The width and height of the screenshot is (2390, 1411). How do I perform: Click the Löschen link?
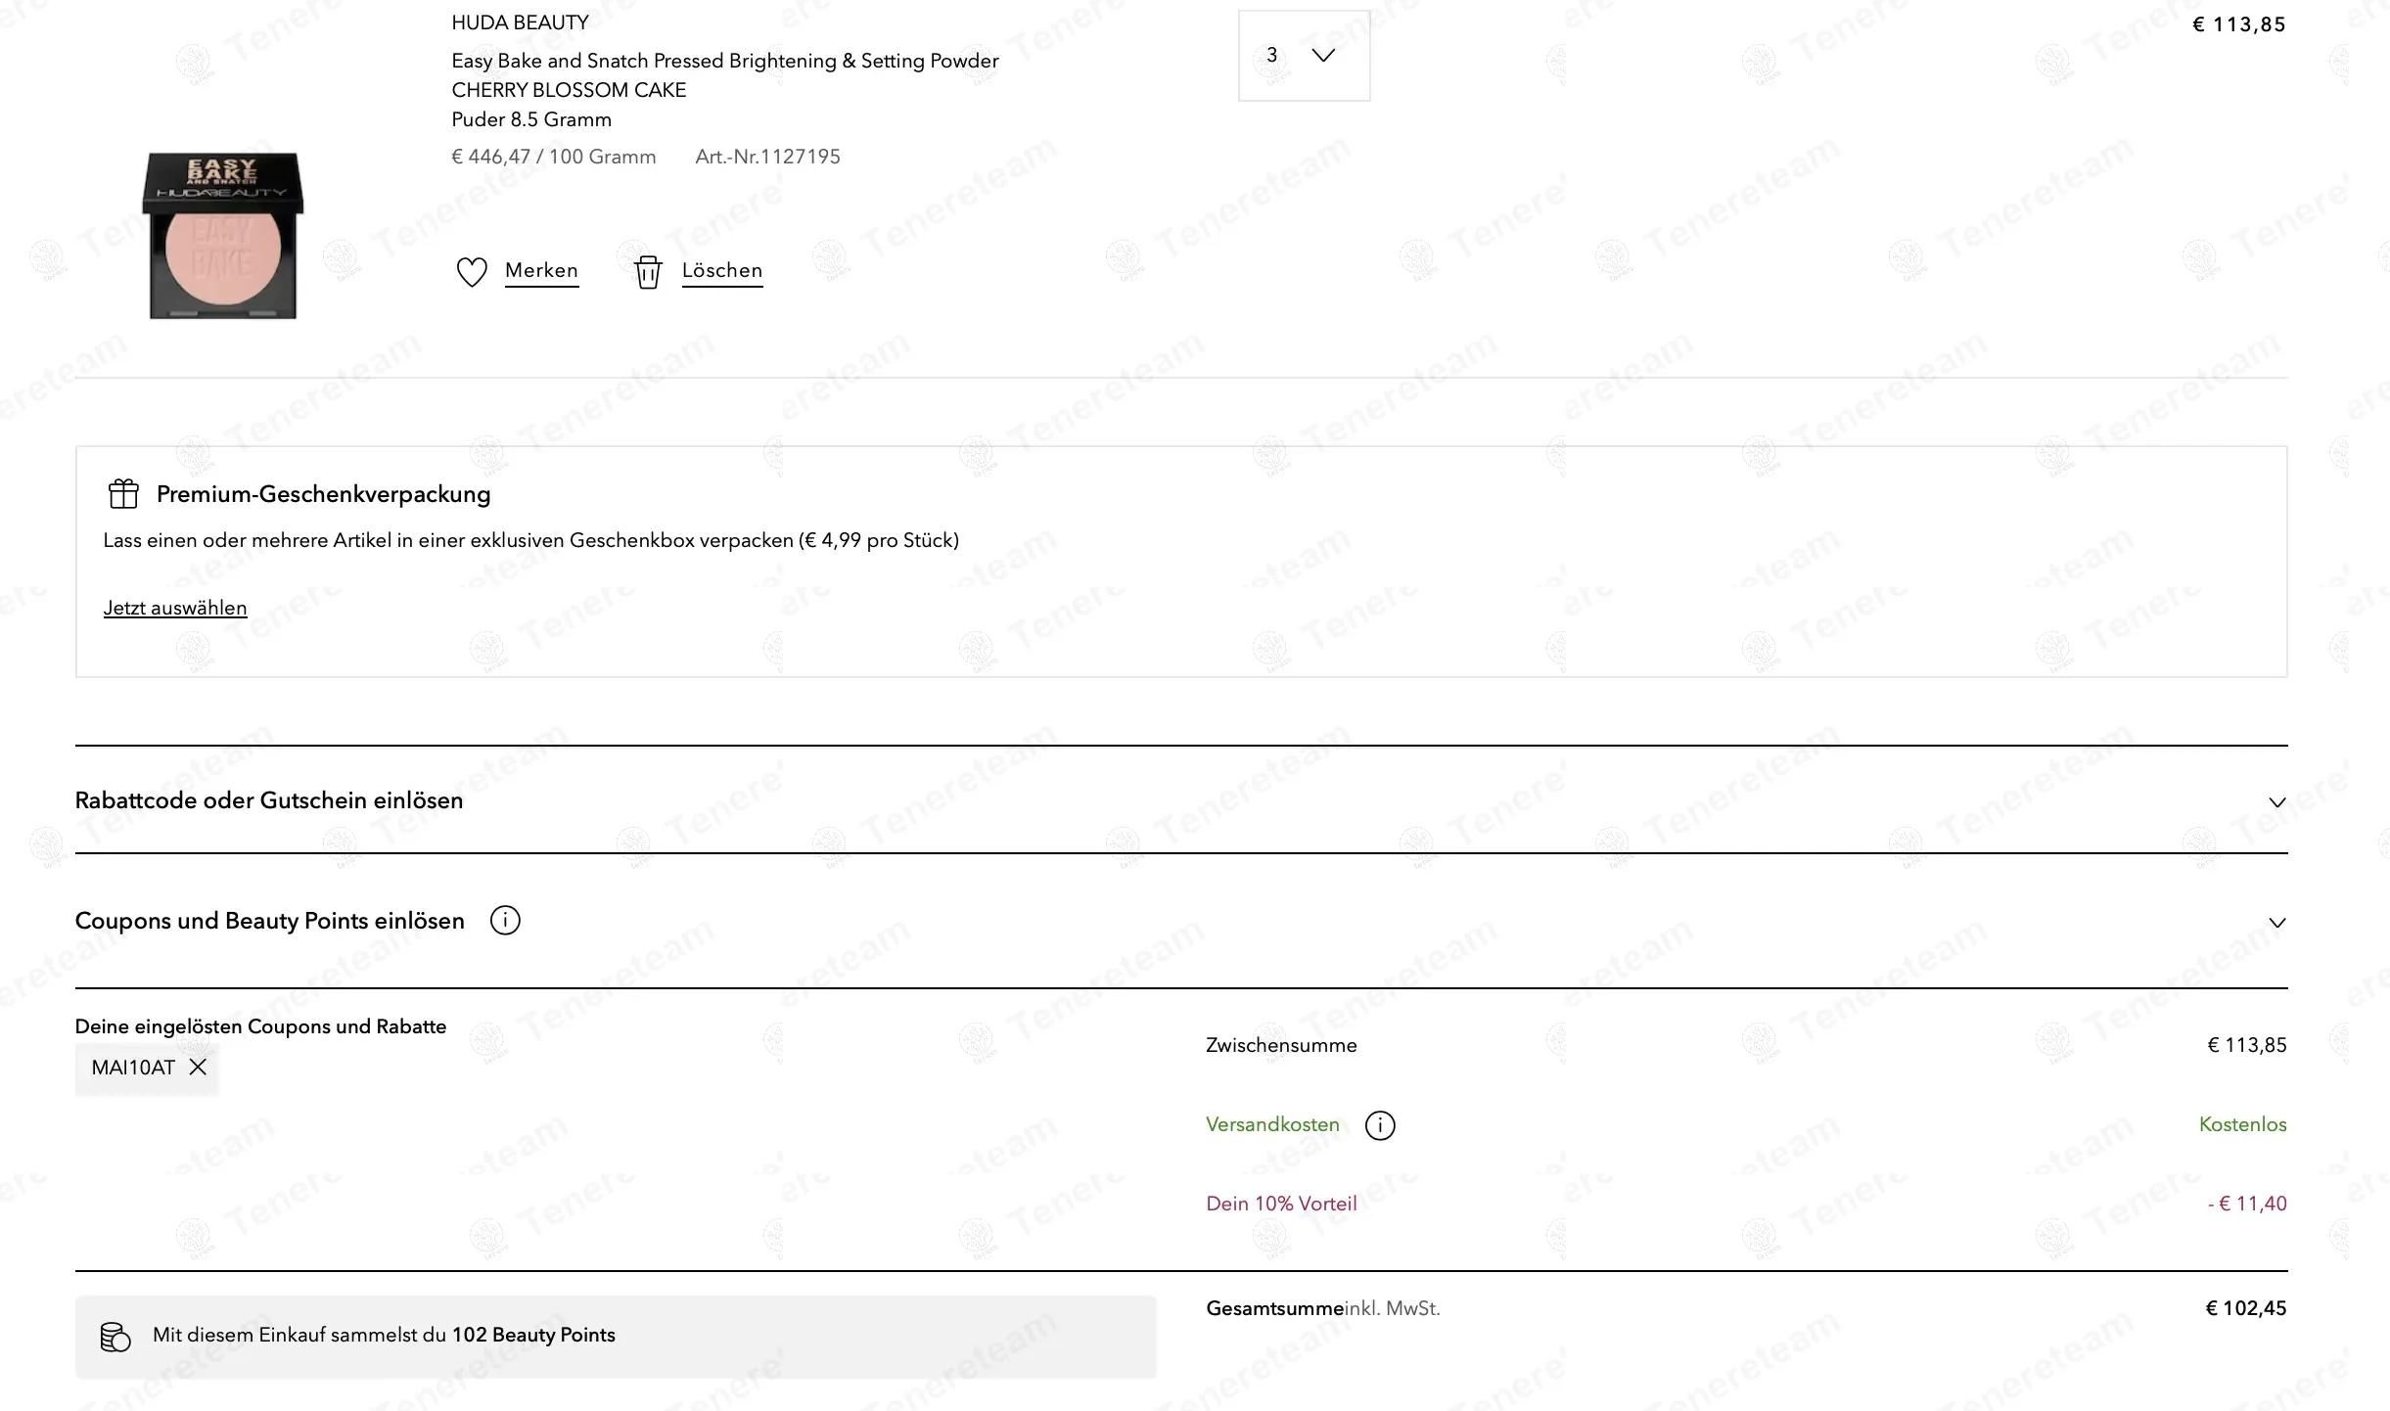point(722,271)
